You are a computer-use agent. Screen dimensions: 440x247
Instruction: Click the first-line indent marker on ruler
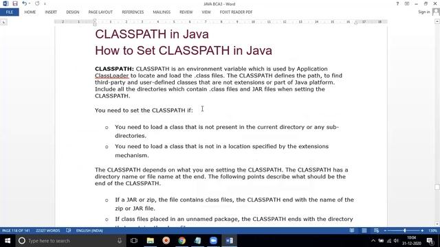pos(95,20)
